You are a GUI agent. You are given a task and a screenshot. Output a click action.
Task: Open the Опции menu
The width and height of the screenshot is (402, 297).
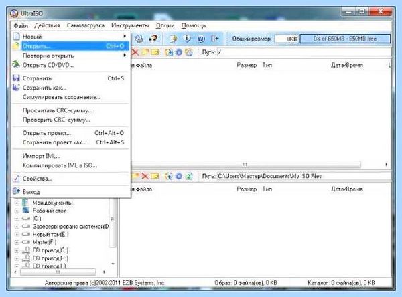coord(165,25)
